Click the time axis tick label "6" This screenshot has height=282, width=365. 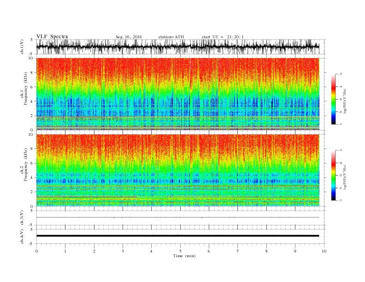tap(209, 251)
